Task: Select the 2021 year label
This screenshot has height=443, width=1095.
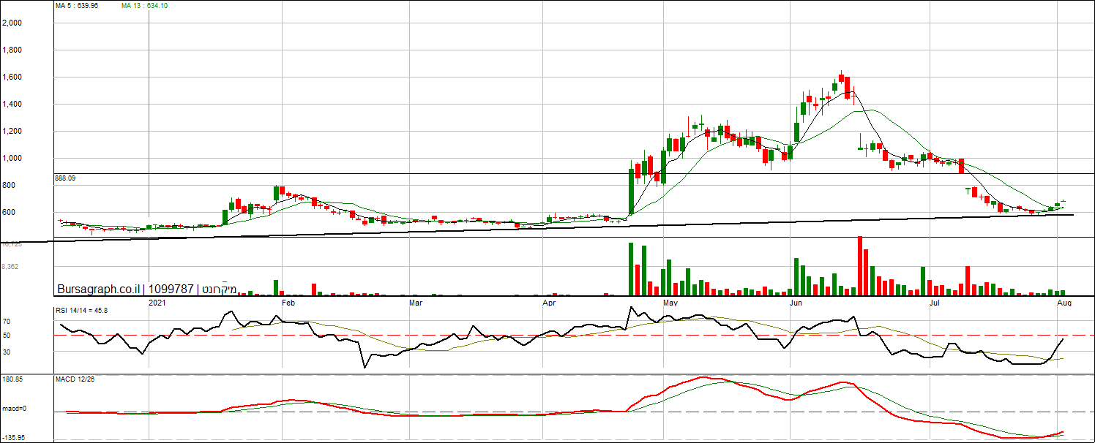Action: coord(157,302)
